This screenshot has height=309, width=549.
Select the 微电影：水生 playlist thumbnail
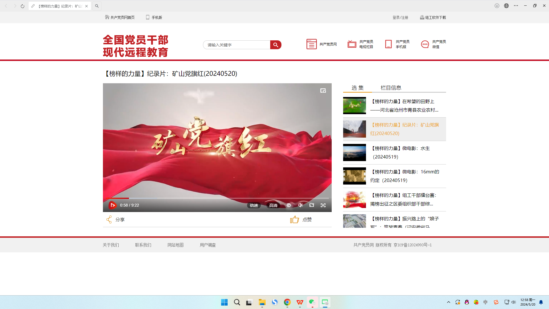pyautogui.click(x=354, y=152)
